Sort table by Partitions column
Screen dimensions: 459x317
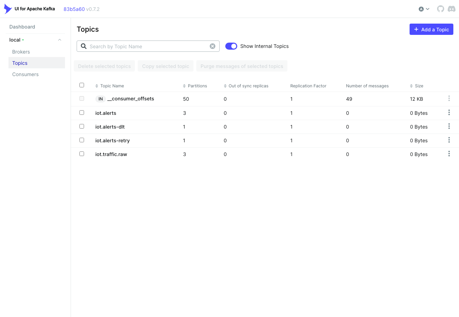point(195,86)
